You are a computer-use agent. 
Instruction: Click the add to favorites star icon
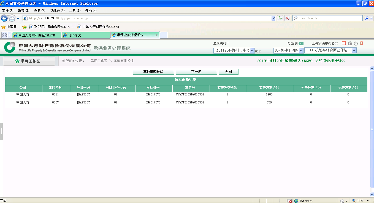tap(25, 27)
